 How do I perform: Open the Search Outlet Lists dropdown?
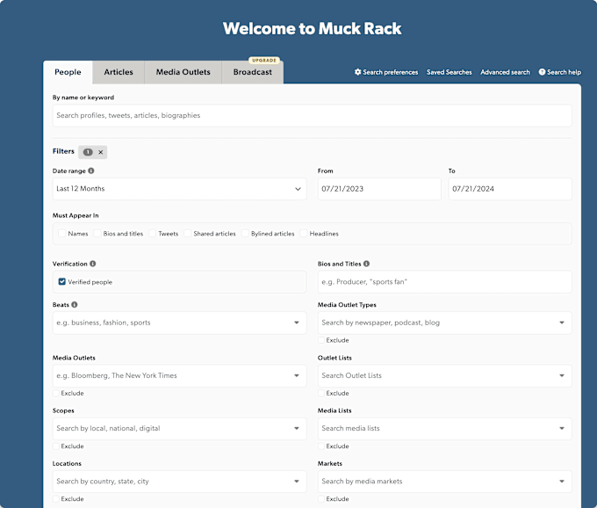coord(445,376)
